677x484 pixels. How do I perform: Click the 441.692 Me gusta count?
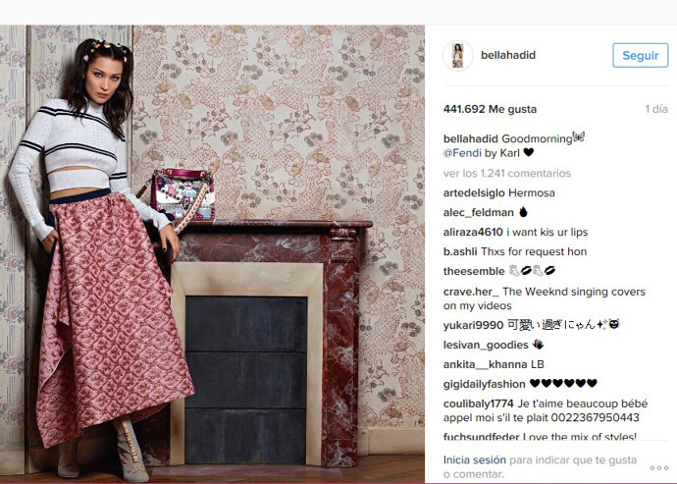click(x=490, y=109)
